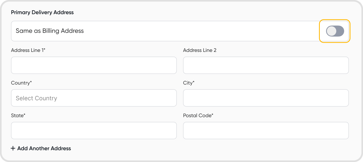363x162 pixels.
Task: Click the Address Line 2 field label
Action: (200, 50)
